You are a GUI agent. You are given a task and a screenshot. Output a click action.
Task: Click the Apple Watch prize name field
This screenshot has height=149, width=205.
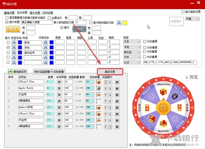[31, 88]
